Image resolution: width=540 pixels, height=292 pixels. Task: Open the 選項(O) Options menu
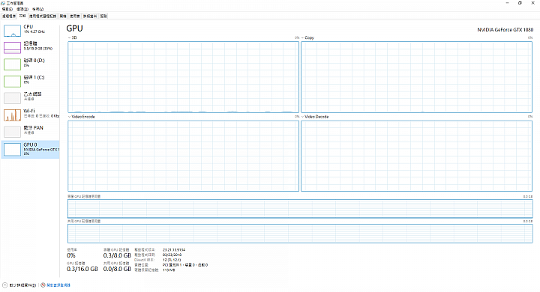click(x=22, y=9)
